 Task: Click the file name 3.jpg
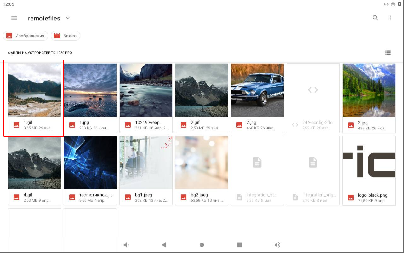pos(363,122)
